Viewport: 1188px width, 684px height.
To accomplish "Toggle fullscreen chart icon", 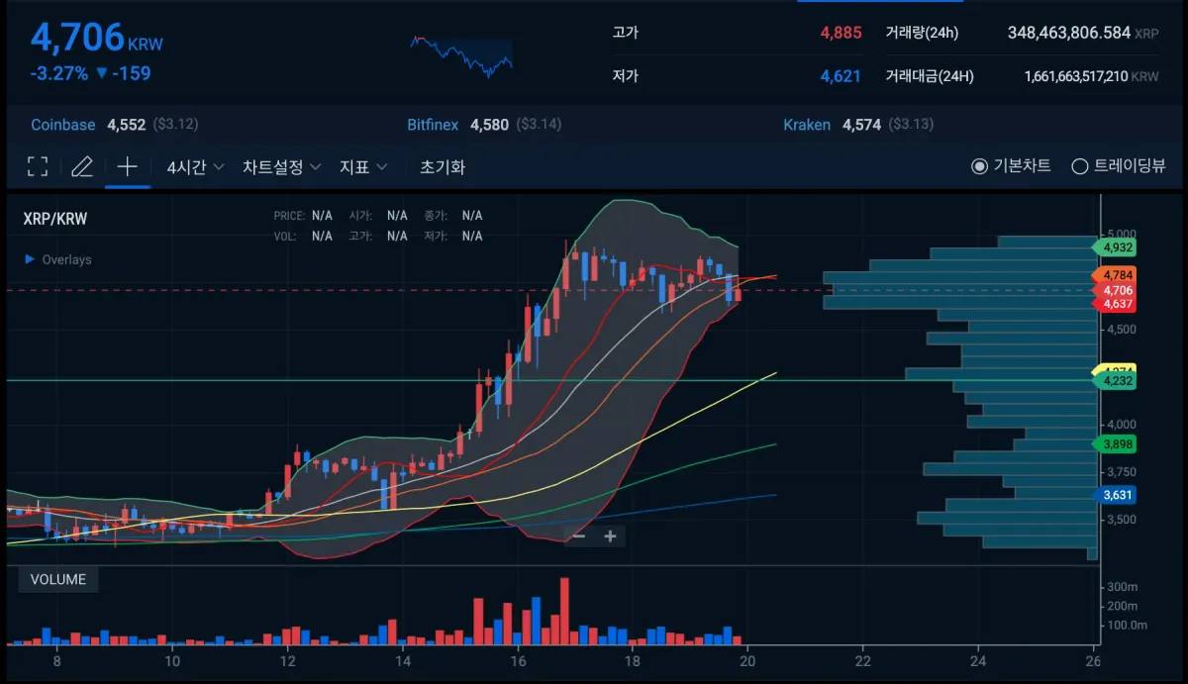I will [x=37, y=166].
